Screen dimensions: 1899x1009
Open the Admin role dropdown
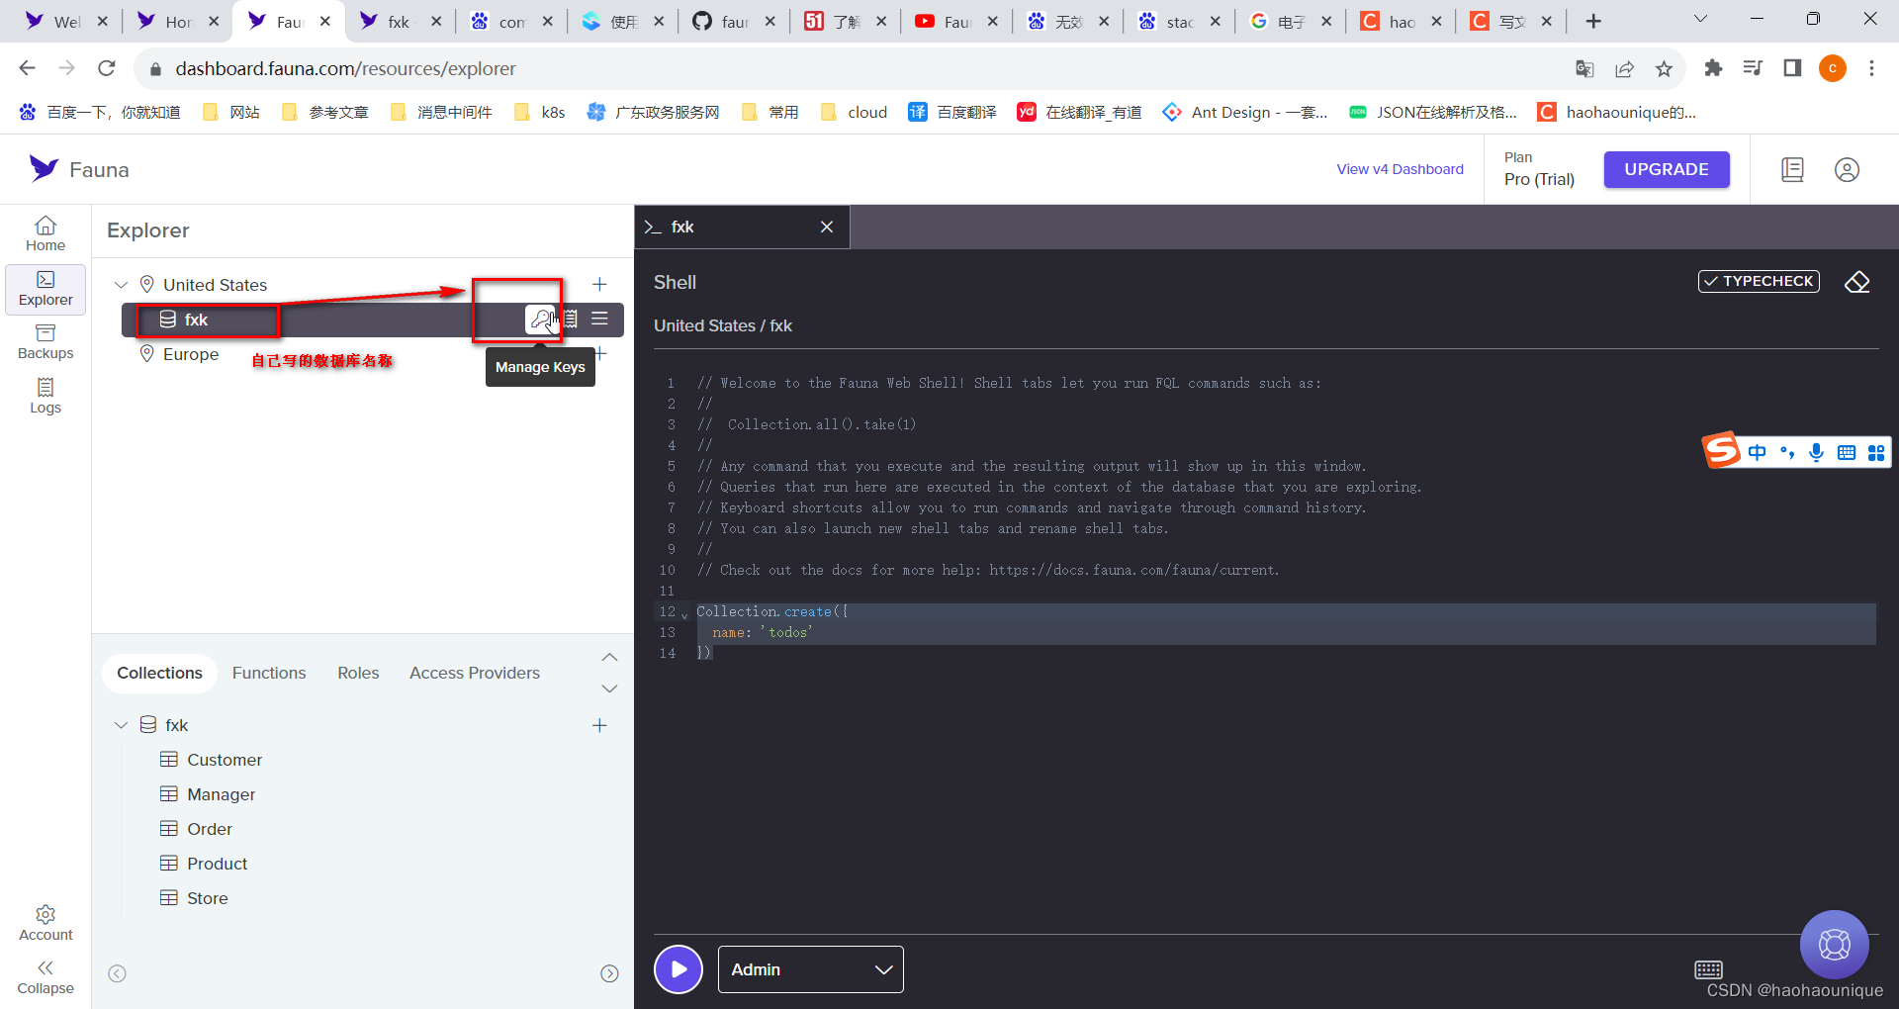[x=810, y=969]
